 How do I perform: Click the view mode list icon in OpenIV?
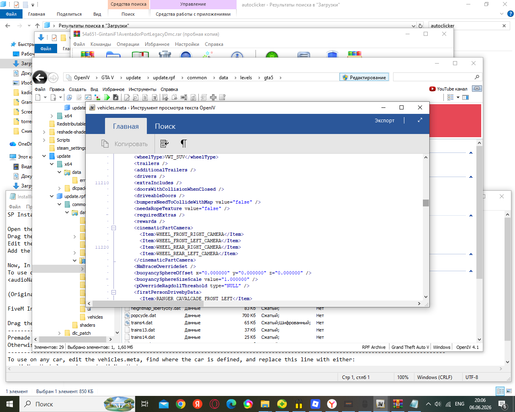(x=451, y=97)
